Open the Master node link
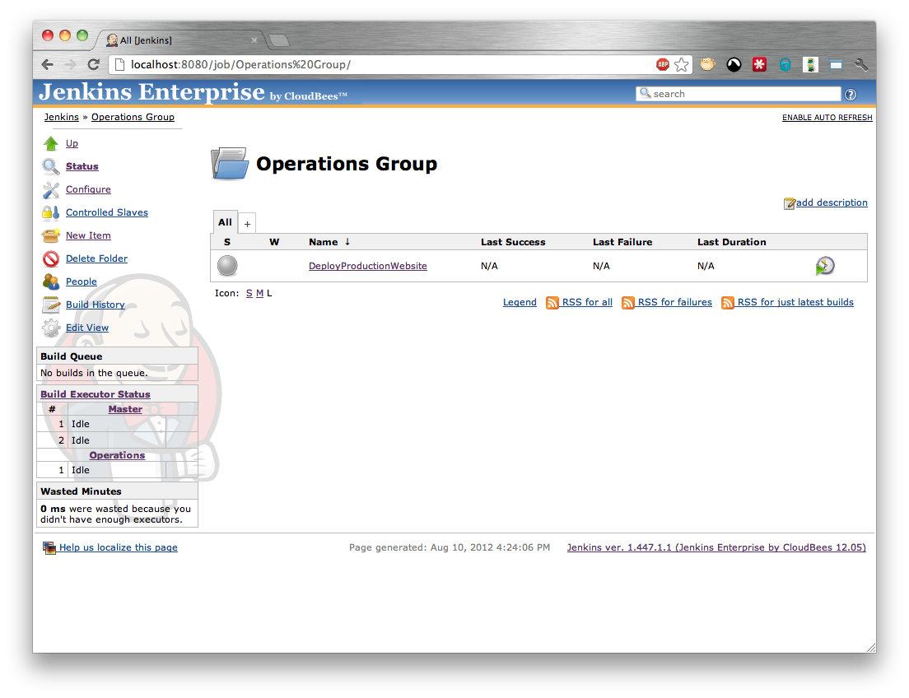Image resolution: width=909 pixels, height=698 pixels. 125,409
